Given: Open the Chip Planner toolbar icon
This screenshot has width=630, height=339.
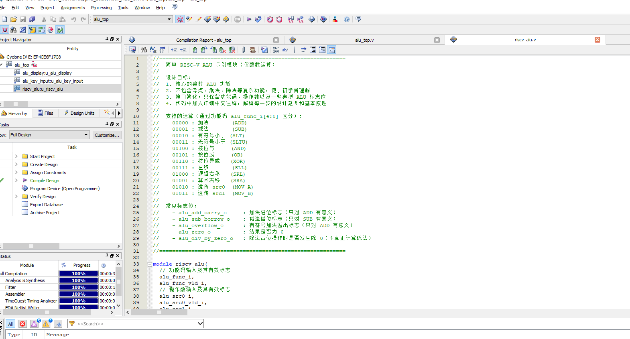Looking at the screenshot, I should (x=226, y=19).
